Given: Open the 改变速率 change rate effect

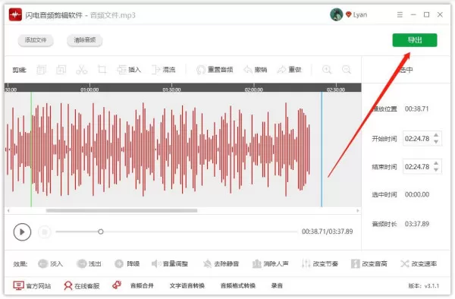Looking at the screenshot, I should click(419, 263).
